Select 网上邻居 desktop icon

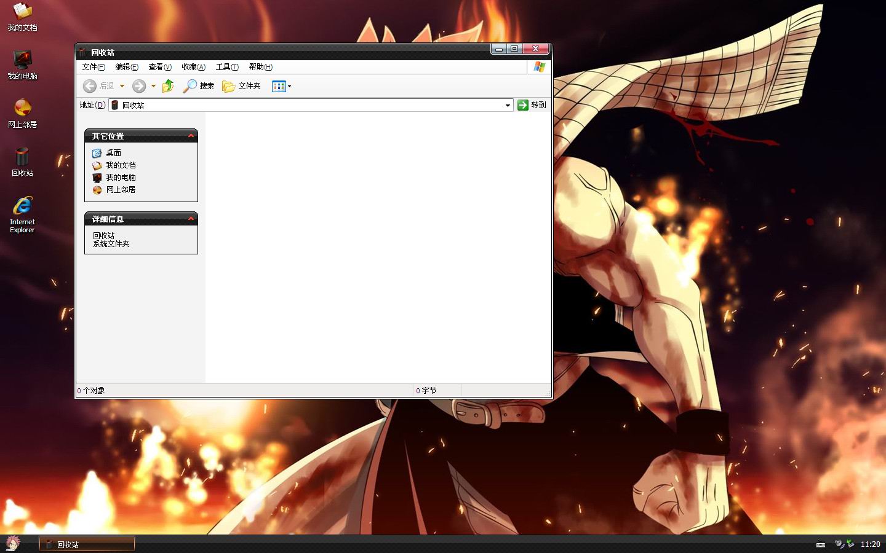tap(22, 113)
